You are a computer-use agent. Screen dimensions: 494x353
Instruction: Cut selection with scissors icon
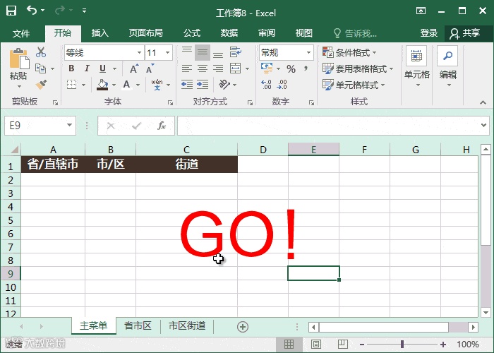[x=41, y=52]
